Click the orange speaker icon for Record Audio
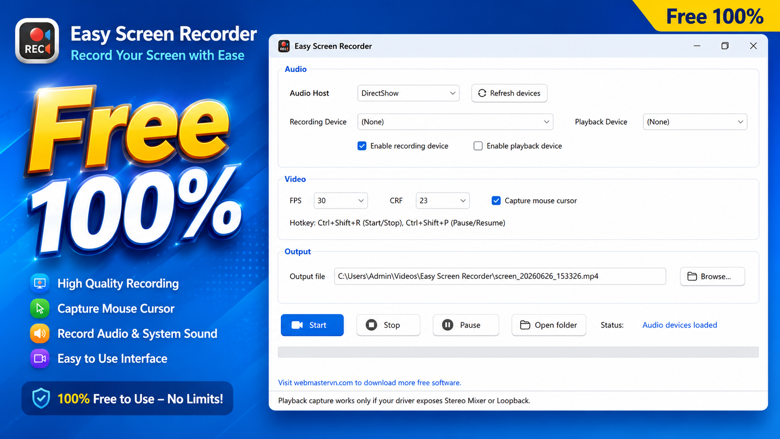The width and height of the screenshot is (780, 439). 40,334
